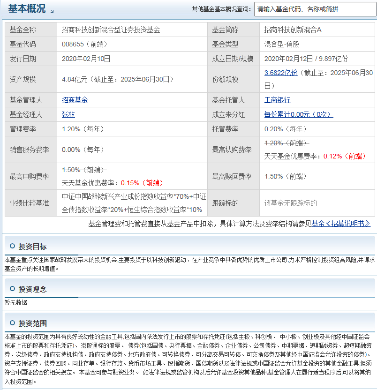The height and width of the screenshot is (390, 377).
Task: Click sales service fee 0.00%（每年）
Action: (x=84, y=150)
